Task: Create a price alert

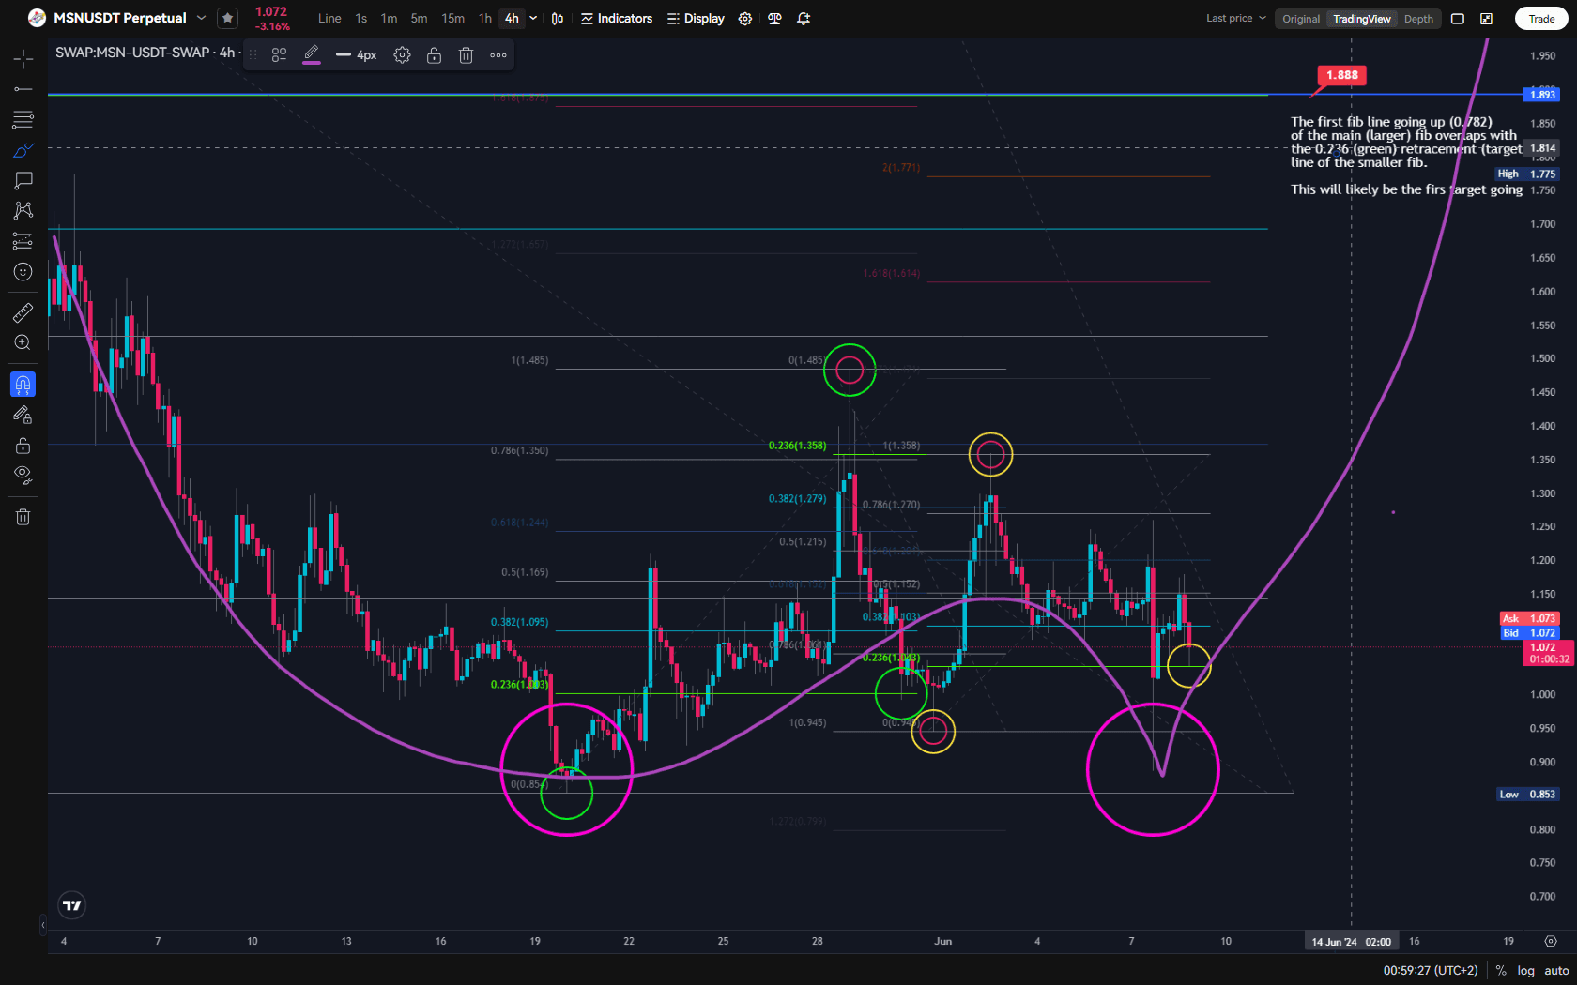Action: [804, 18]
